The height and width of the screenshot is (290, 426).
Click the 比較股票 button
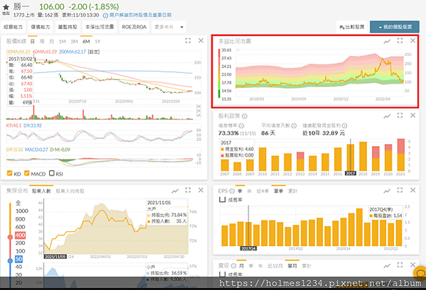(x=352, y=27)
